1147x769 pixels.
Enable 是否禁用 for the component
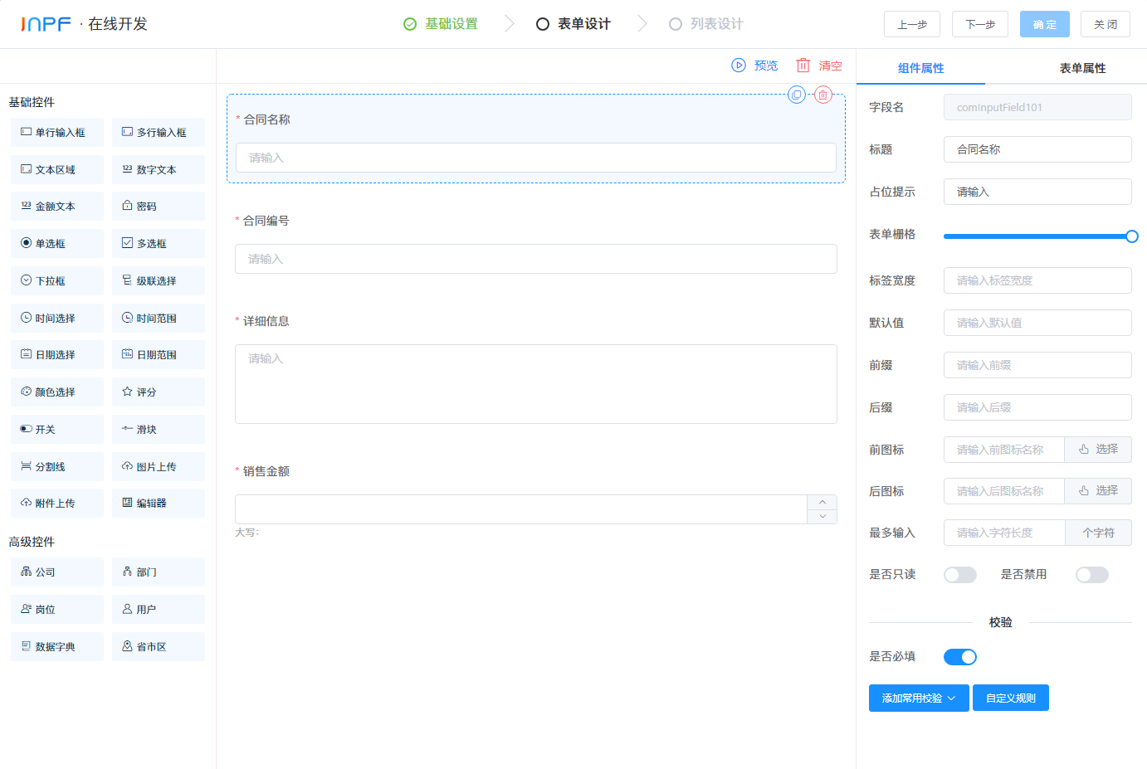coord(1091,574)
